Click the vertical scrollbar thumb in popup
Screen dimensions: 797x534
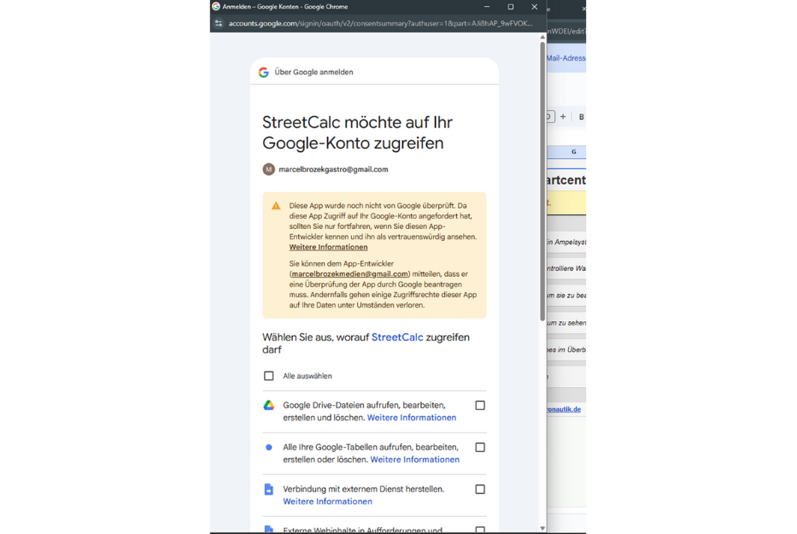pyautogui.click(x=542, y=181)
